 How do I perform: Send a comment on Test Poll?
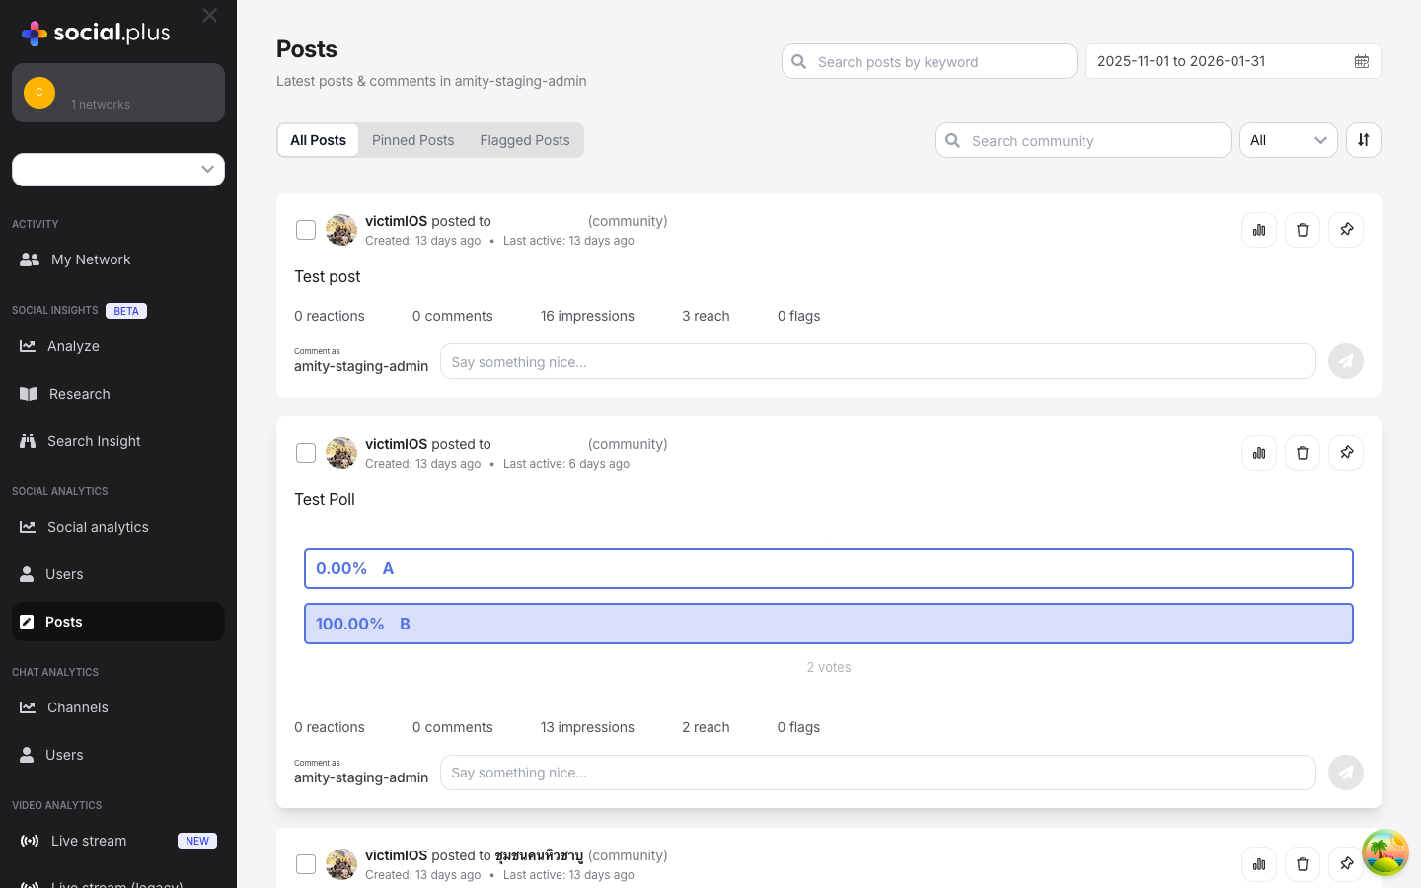tap(1345, 773)
